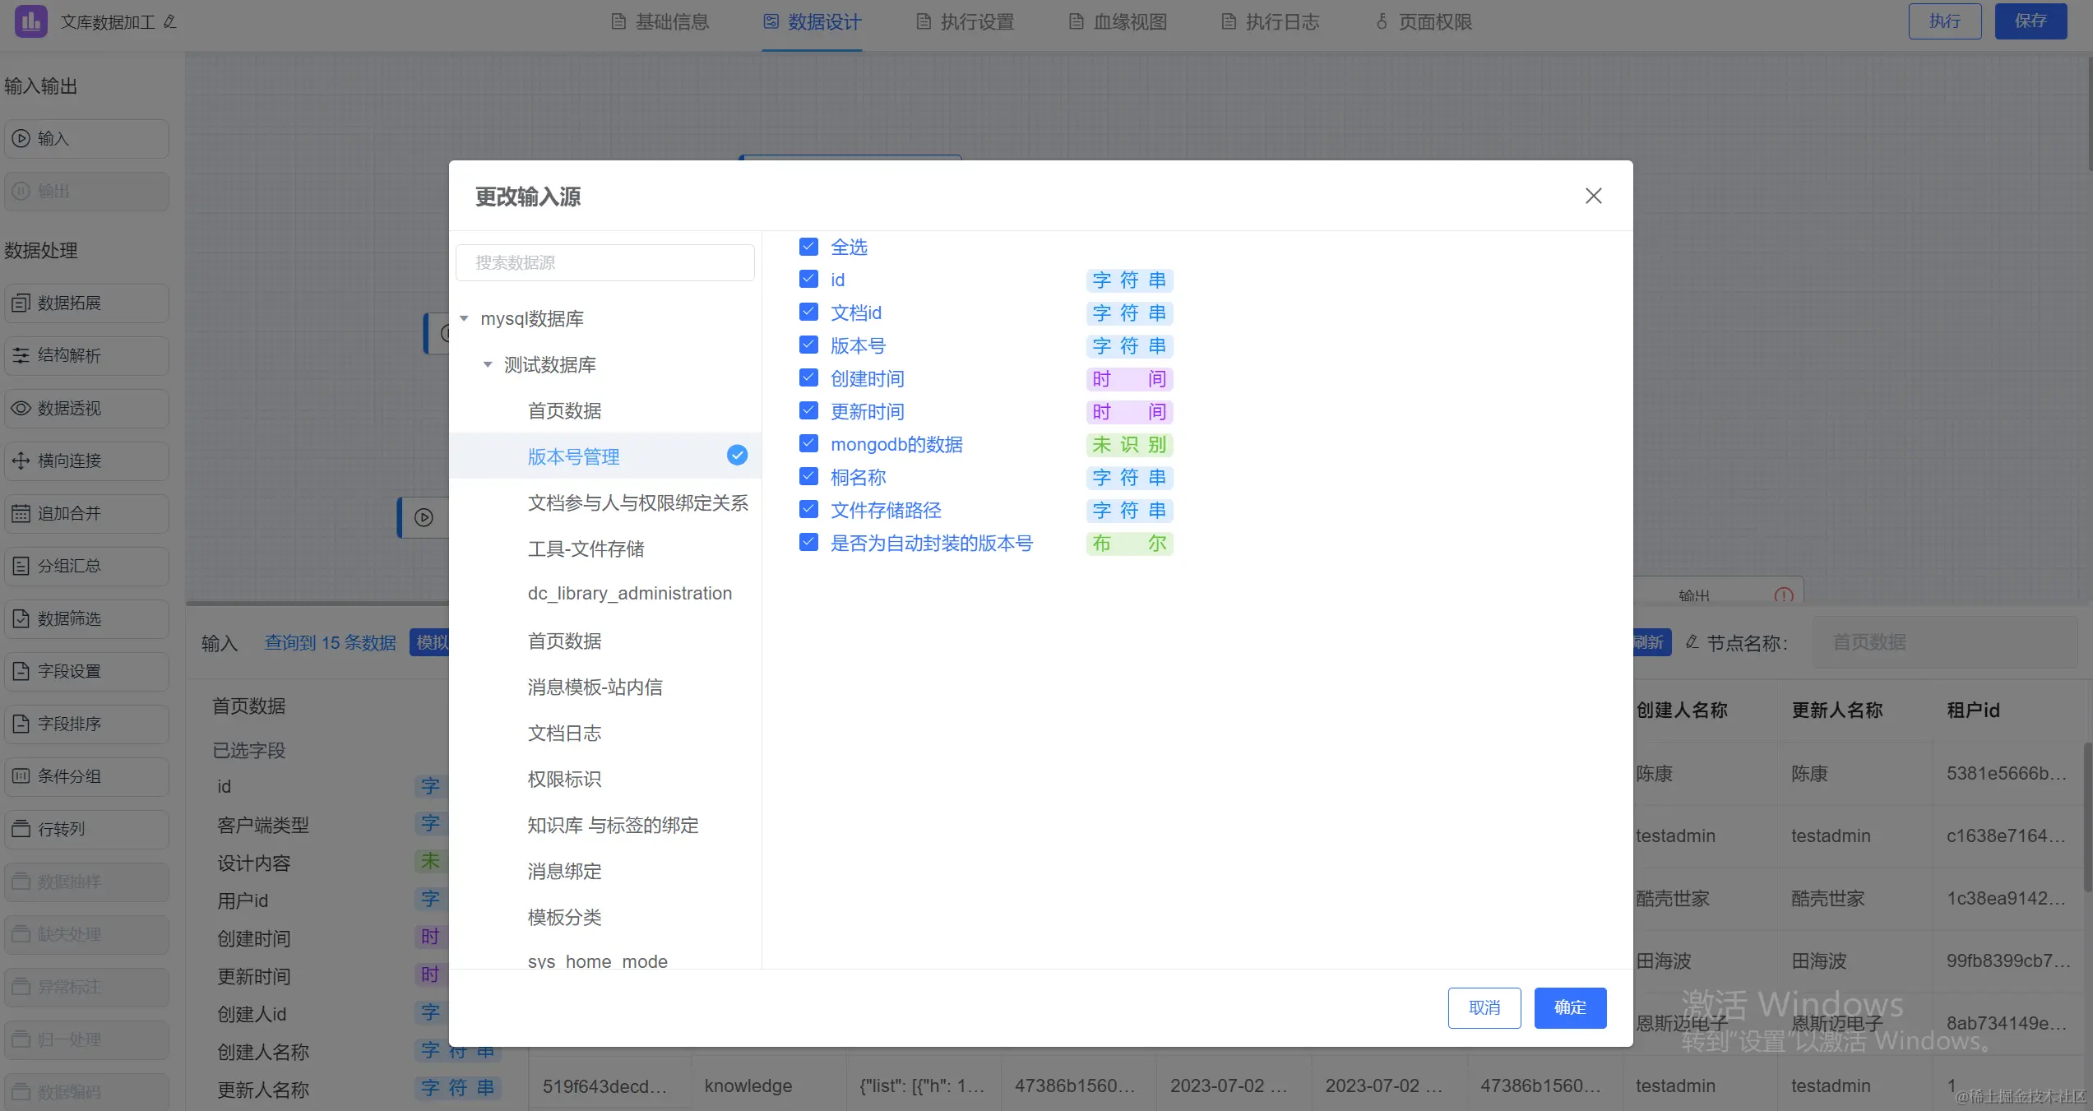Select the 横向连接 tool icon
Viewport: 2093px width, 1111px height.
21,461
